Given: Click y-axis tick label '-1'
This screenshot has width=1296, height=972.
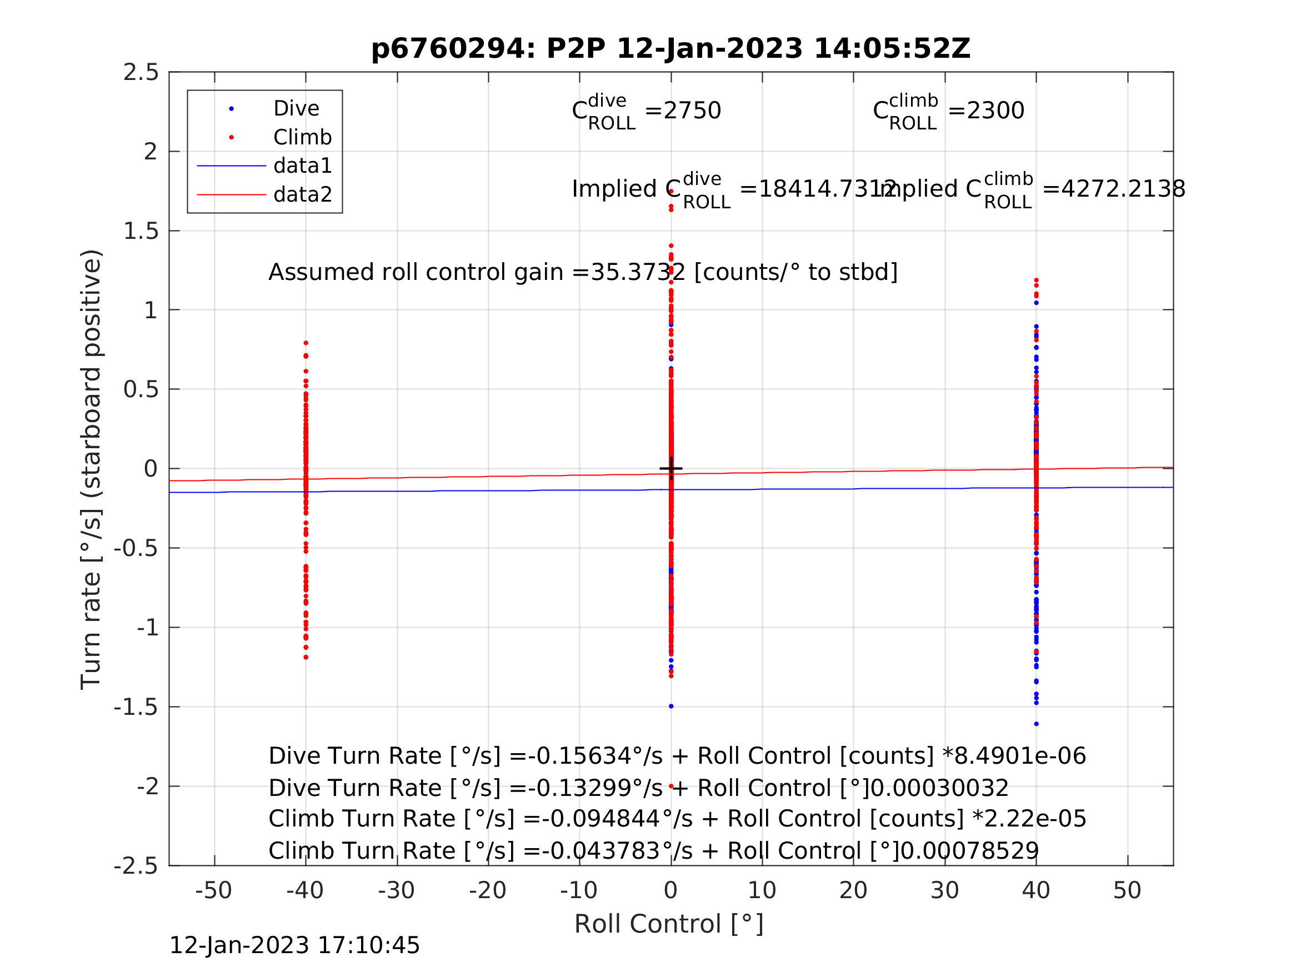Looking at the screenshot, I should (x=148, y=628).
